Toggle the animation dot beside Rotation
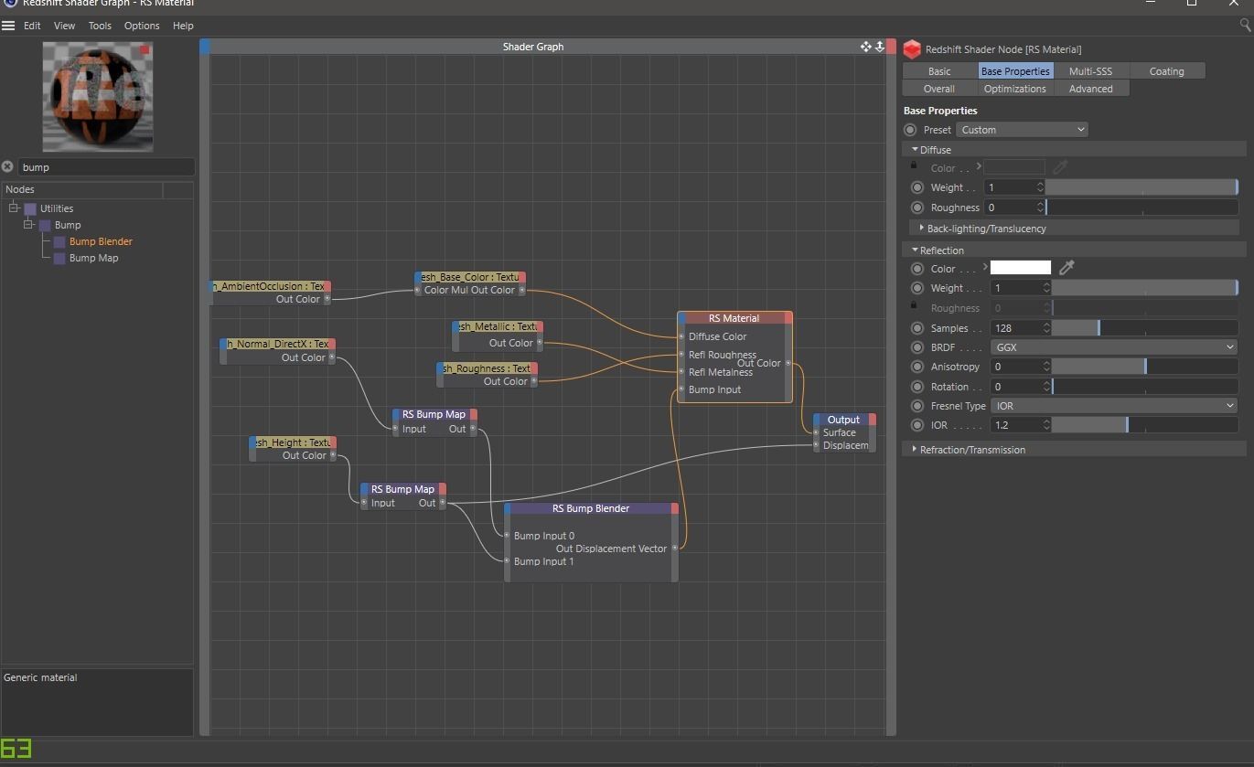The width and height of the screenshot is (1254, 767). click(x=917, y=387)
